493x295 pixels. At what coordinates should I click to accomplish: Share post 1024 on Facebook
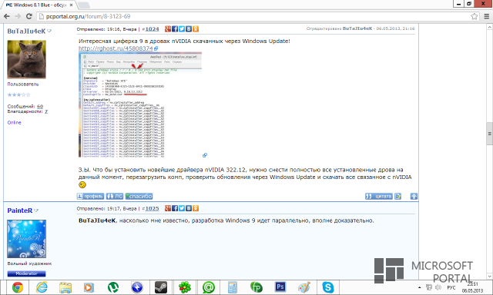[175, 29]
